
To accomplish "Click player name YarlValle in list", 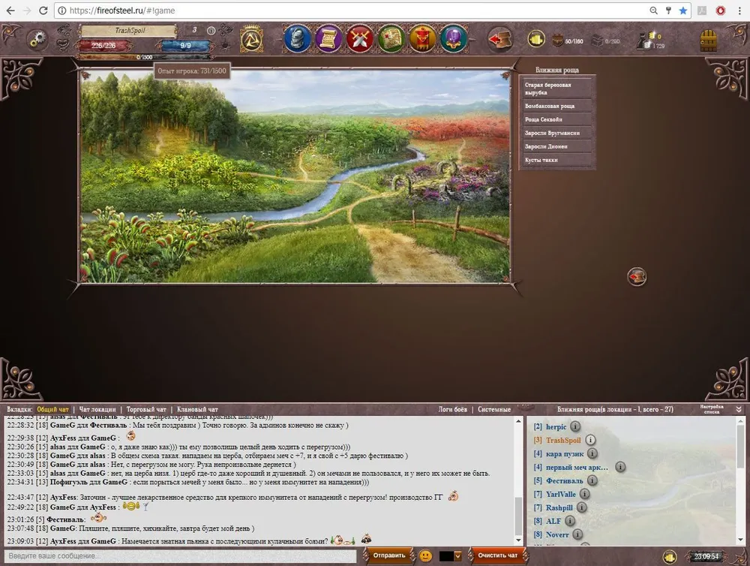I will point(560,494).
